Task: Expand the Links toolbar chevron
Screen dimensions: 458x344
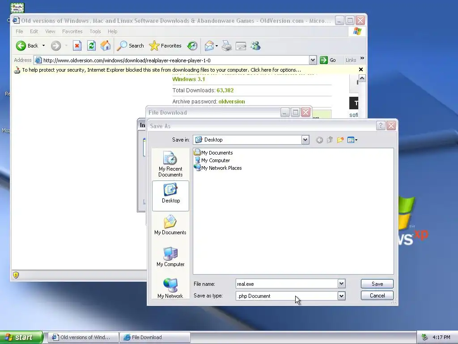Action: pos(362,58)
